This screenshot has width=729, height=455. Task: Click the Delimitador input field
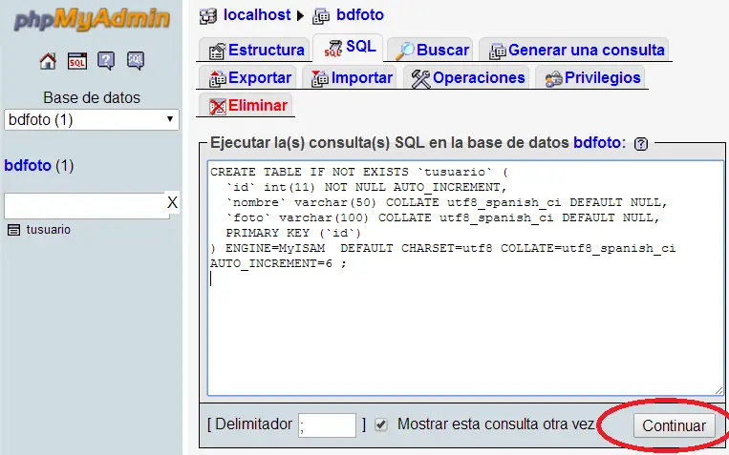point(328,424)
